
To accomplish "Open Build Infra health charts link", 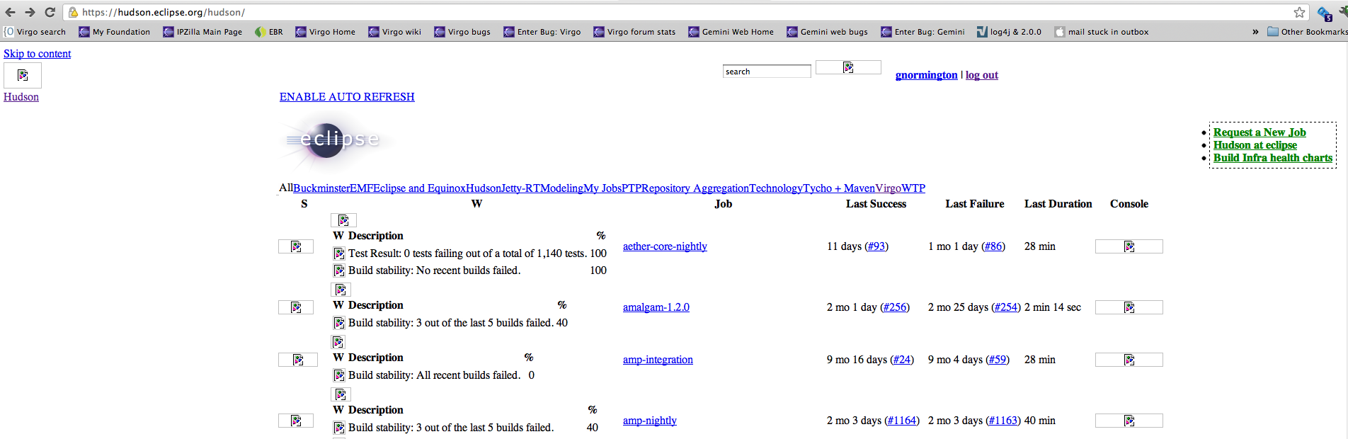I will point(1273,158).
